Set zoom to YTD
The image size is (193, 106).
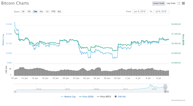point(53,12)
